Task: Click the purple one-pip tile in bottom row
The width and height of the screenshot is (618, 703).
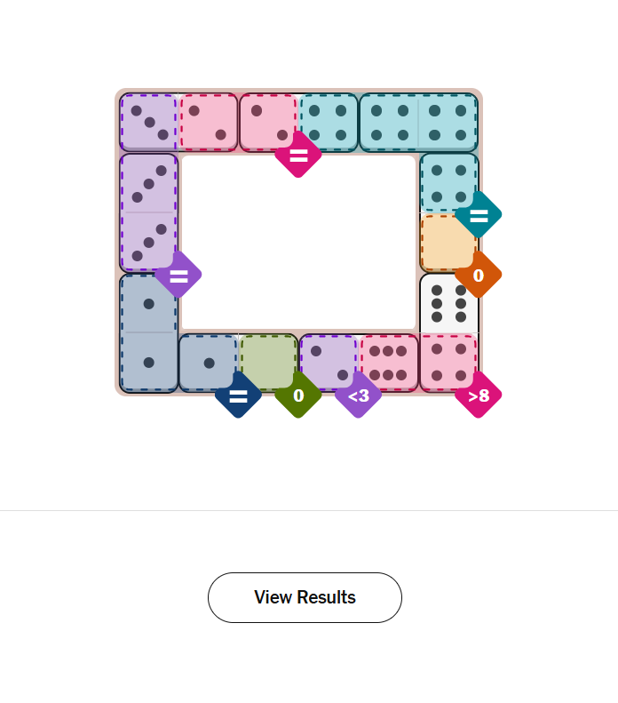Action: point(327,360)
